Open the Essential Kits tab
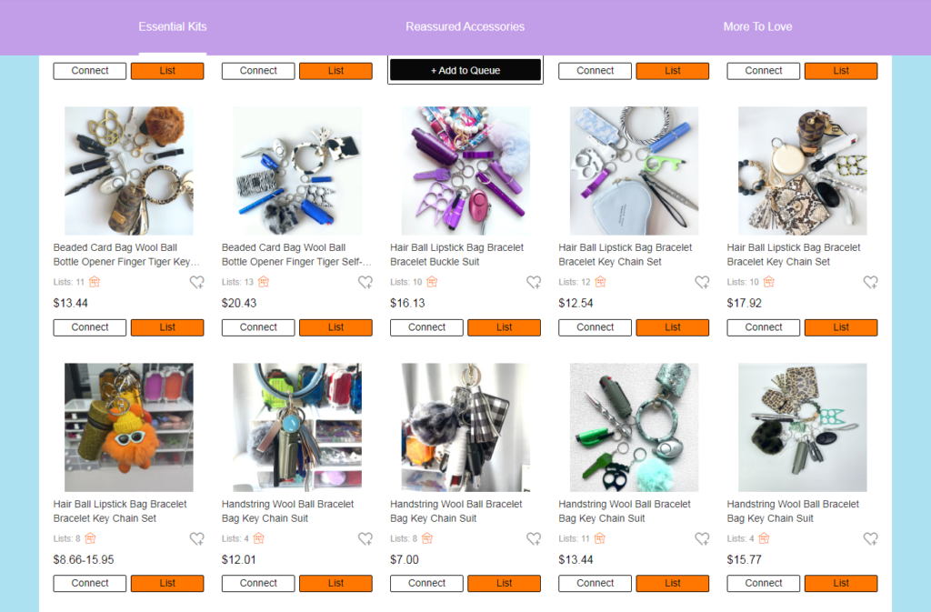 point(173,26)
